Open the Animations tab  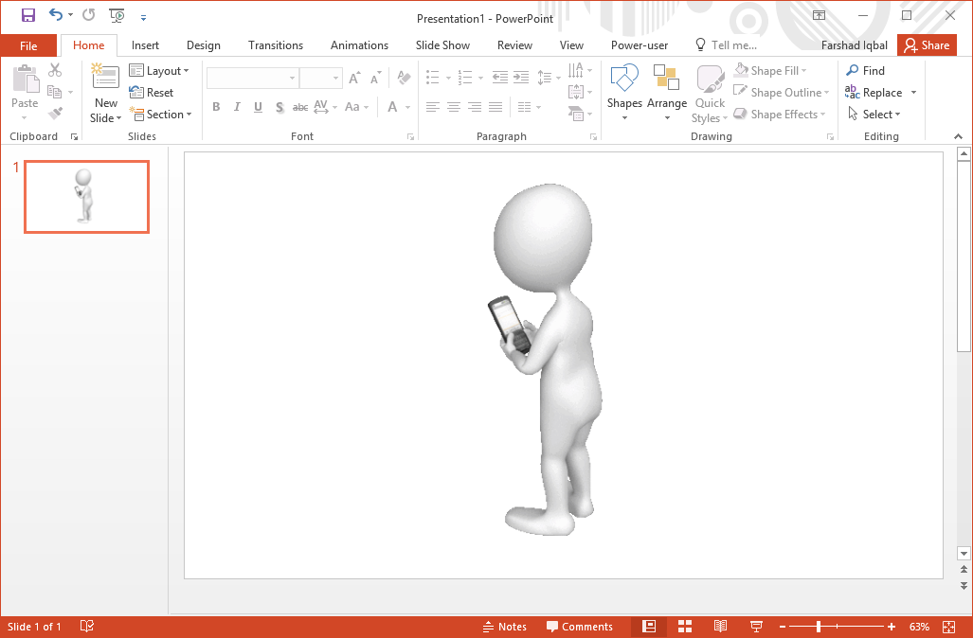[359, 44]
